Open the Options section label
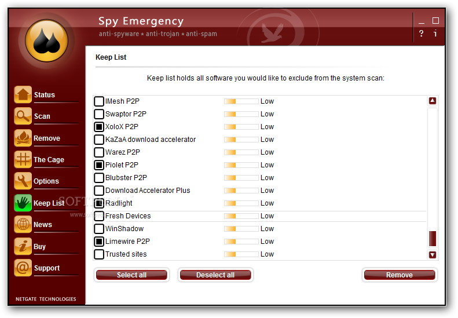This screenshot has width=458, height=318. click(46, 181)
